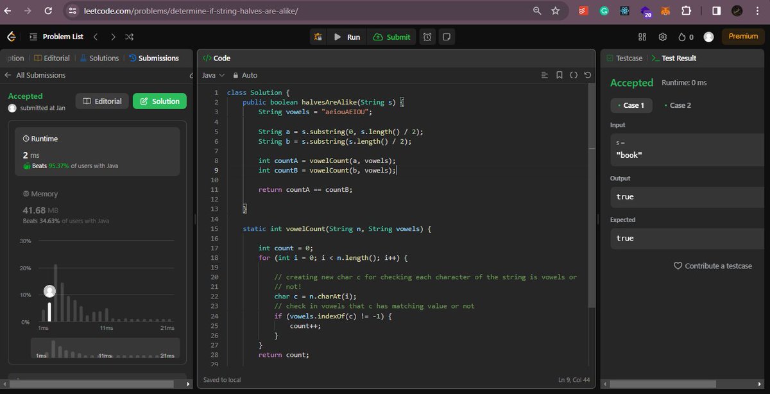Open the Editorial button under Accepted

point(102,101)
